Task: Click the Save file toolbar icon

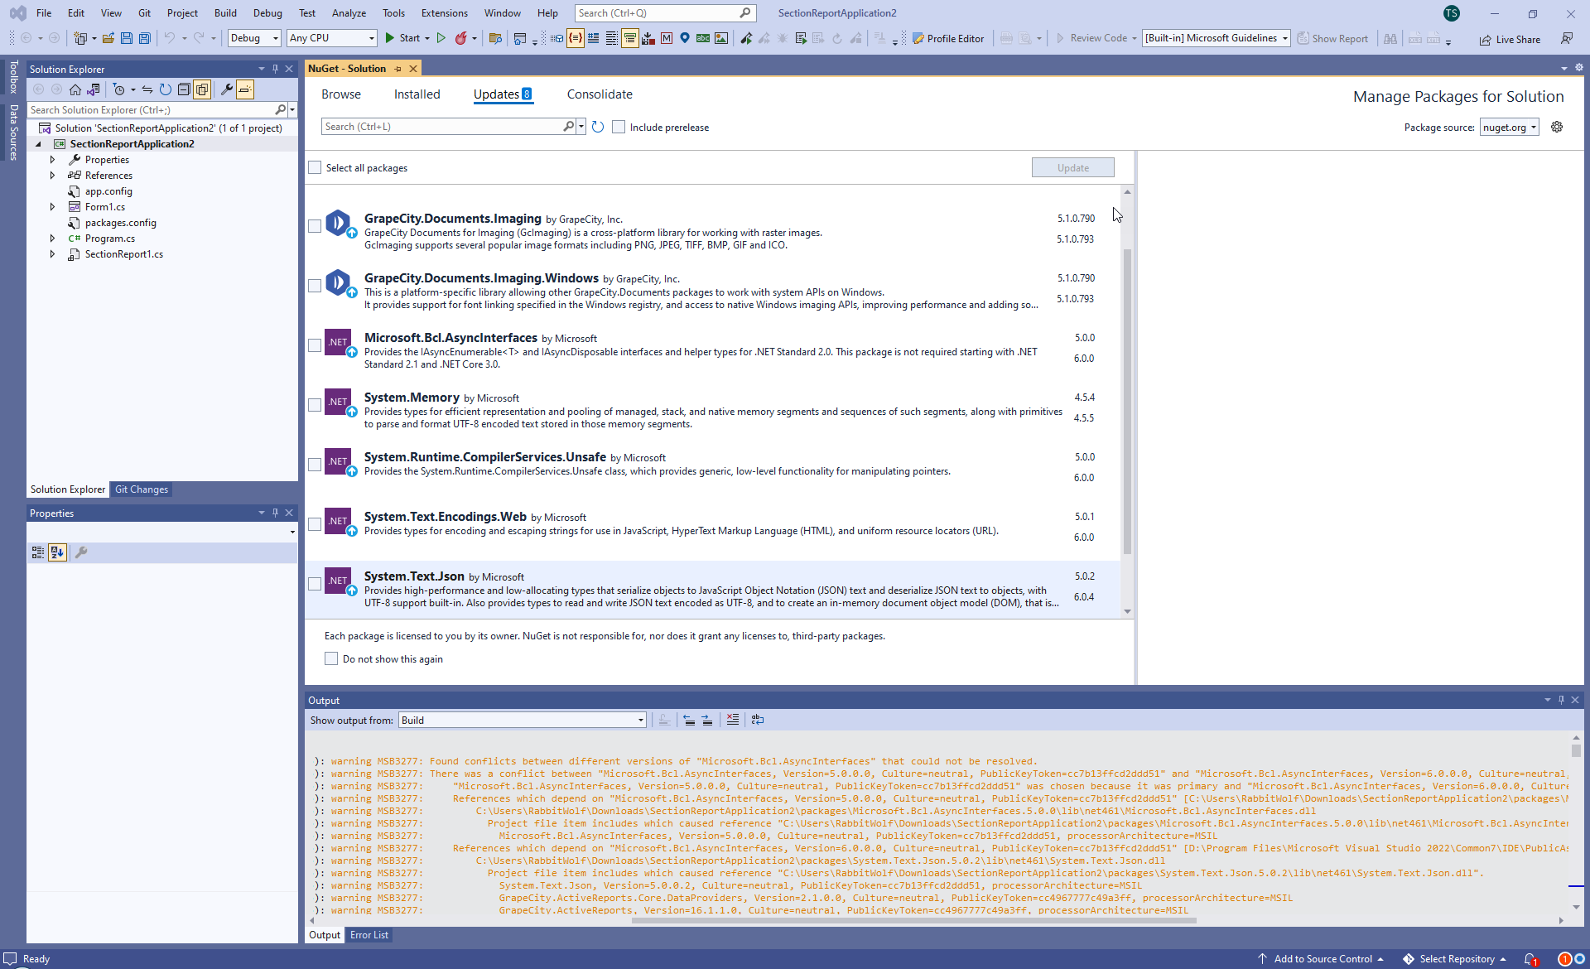Action: coord(127,38)
